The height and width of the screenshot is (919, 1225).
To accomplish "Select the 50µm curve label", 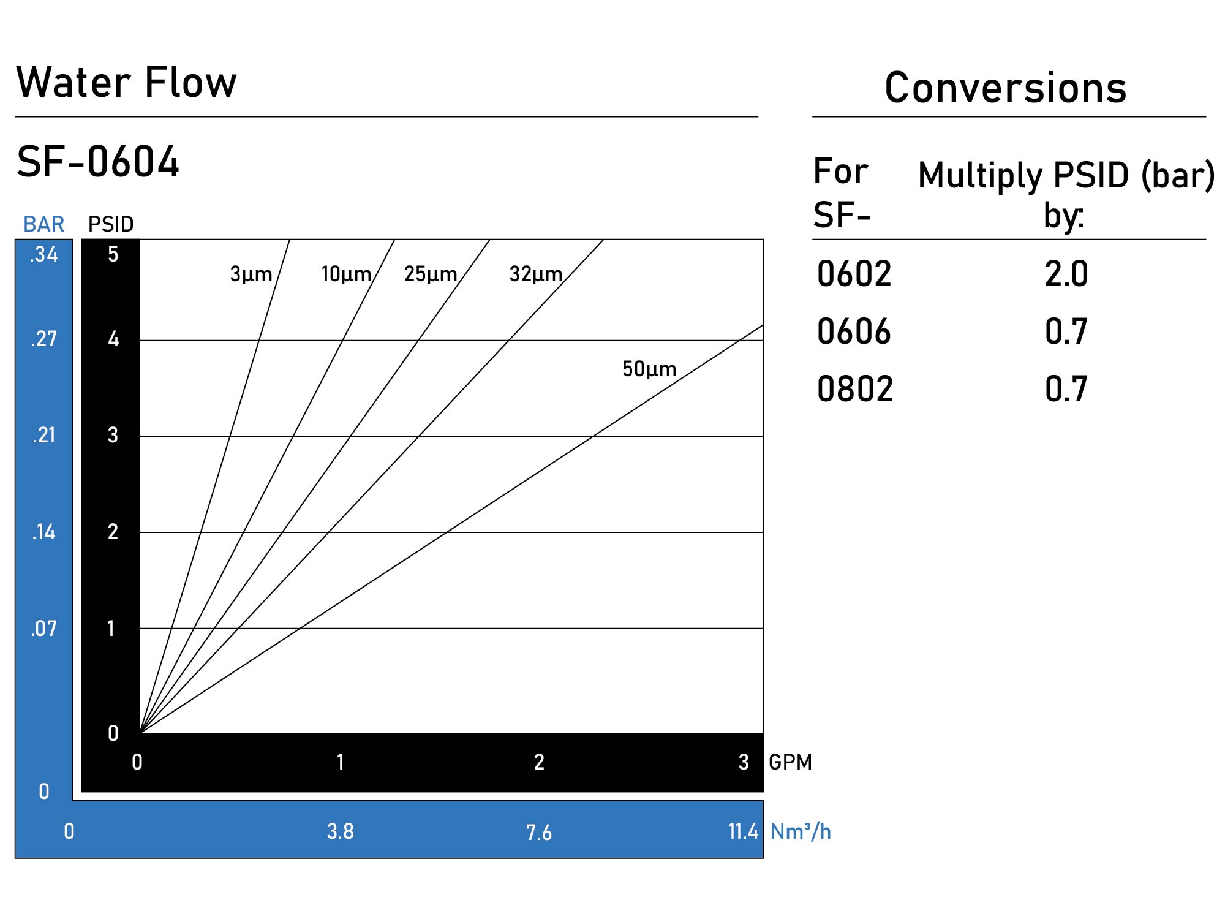I will click(x=649, y=369).
